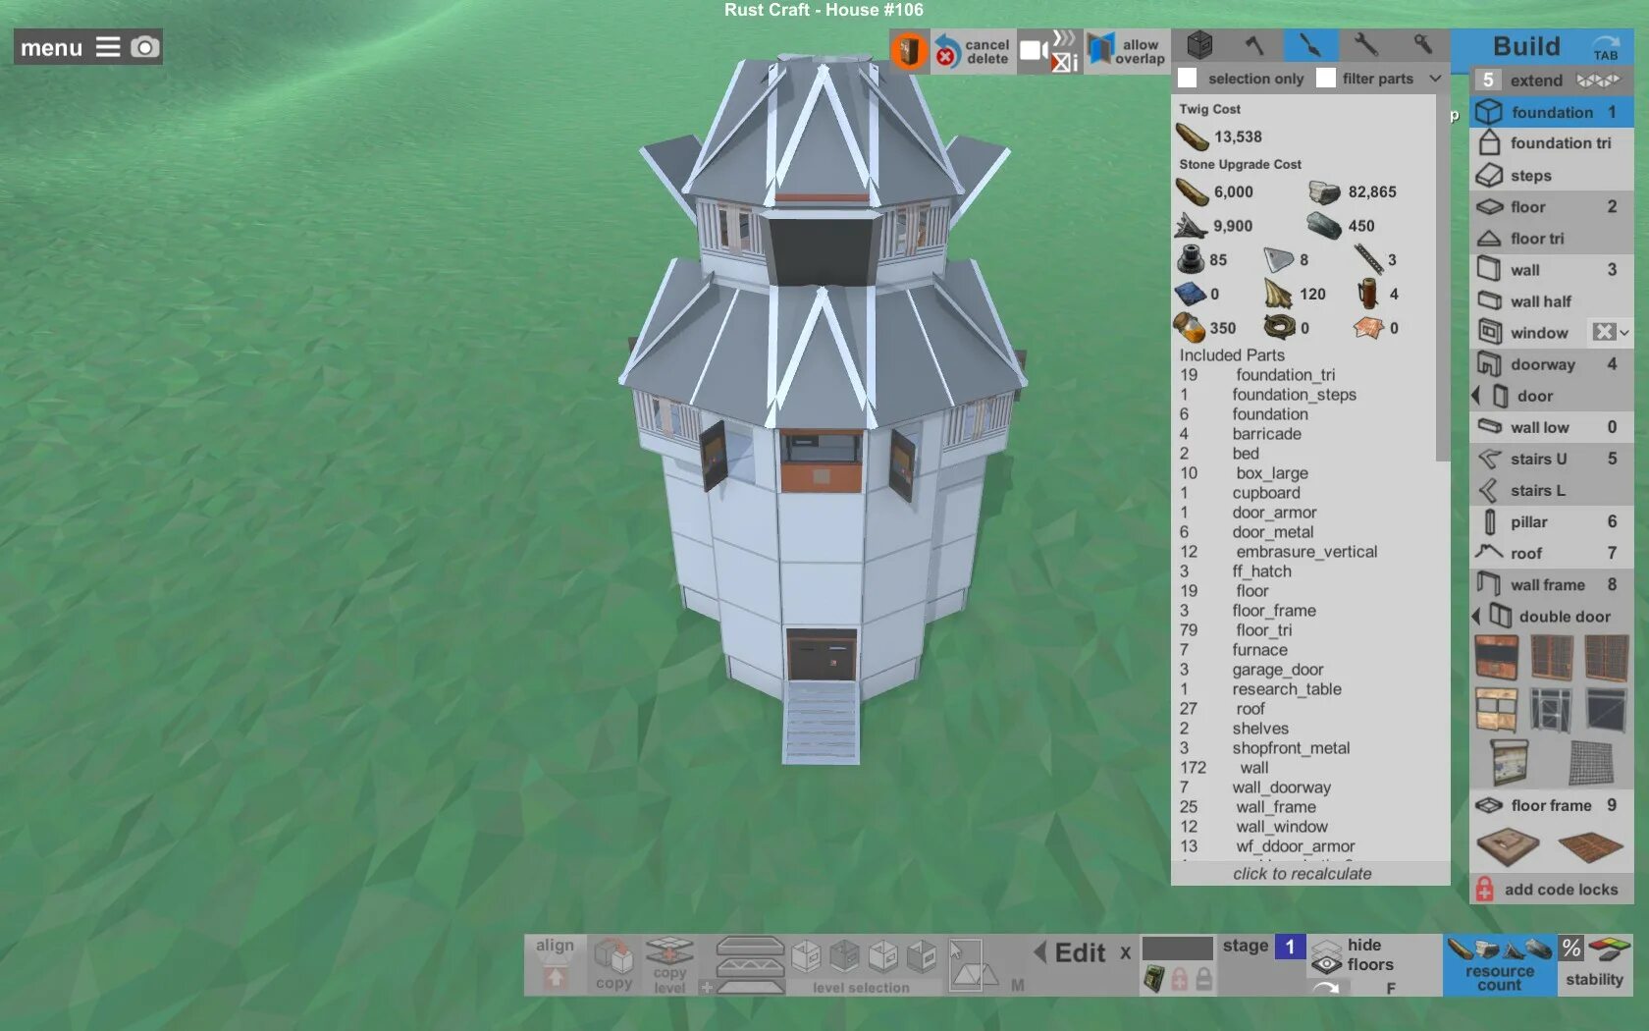The image size is (1649, 1031).
Task: Collapse the door expander arrow
Action: 1475,396
